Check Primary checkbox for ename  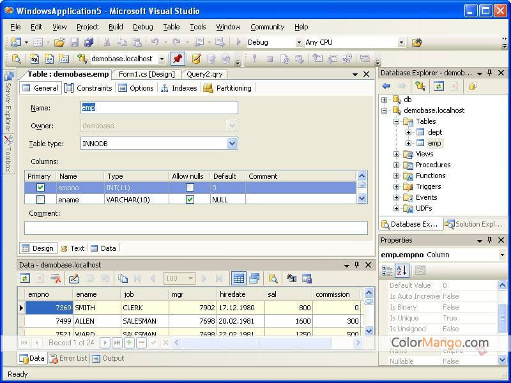tap(41, 199)
